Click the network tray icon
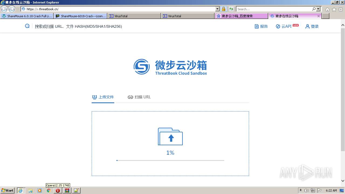The height and width of the screenshot is (194, 345). [313, 190]
